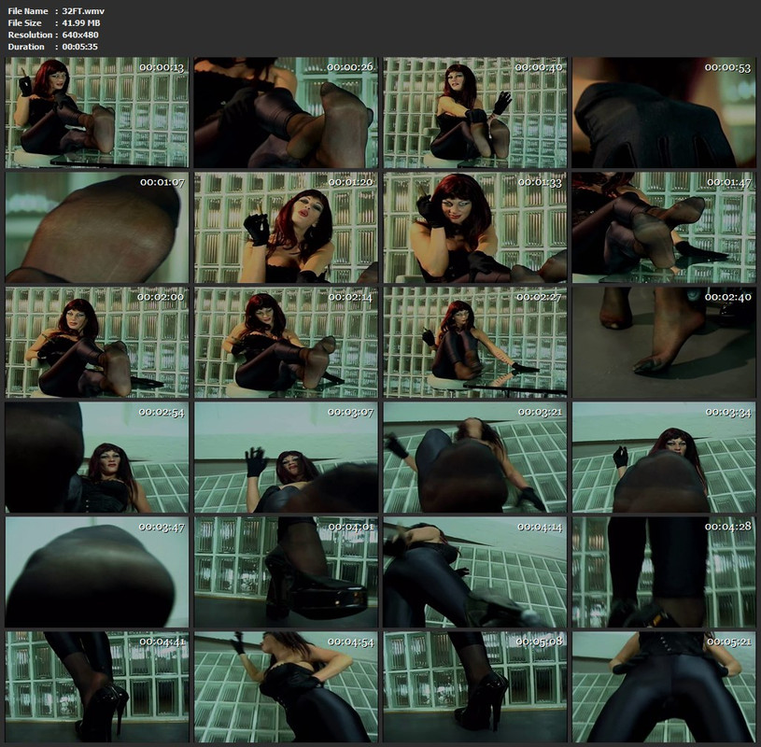Click the frame stamped 00:04:54
Image resolution: width=761 pixels, height=747 pixels.
(286, 687)
